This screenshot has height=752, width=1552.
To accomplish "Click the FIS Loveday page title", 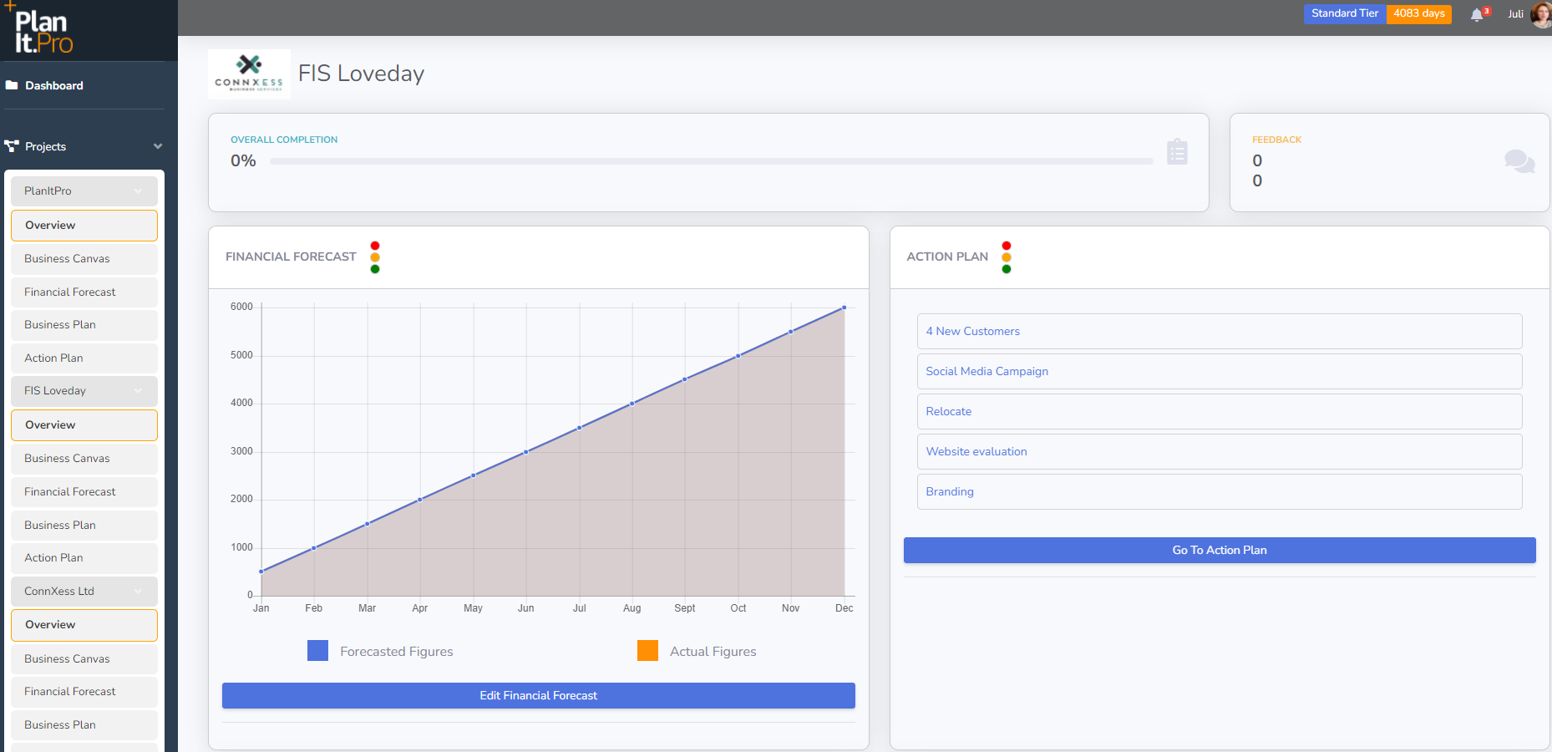I will point(362,74).
